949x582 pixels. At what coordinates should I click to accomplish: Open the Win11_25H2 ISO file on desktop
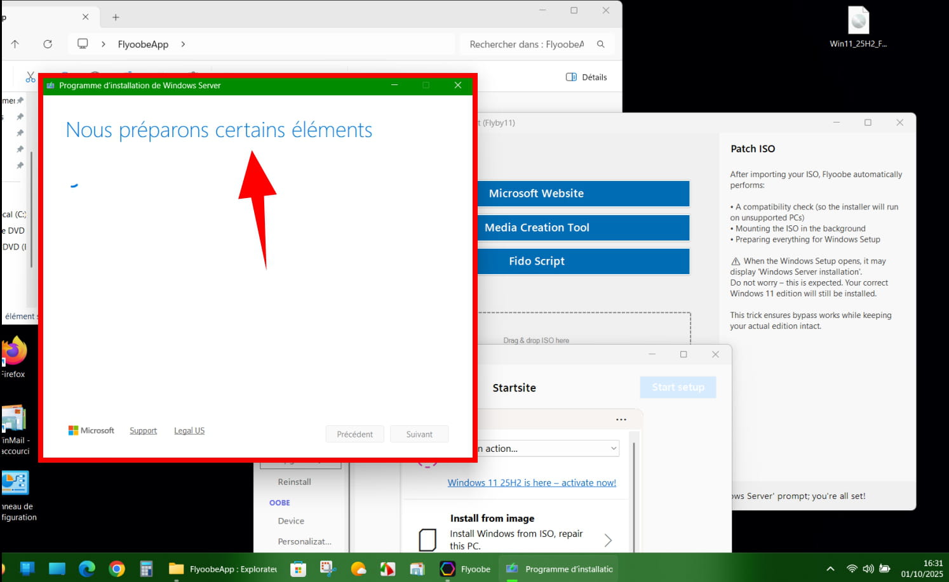pyautogui.click(x=858, y=22)
